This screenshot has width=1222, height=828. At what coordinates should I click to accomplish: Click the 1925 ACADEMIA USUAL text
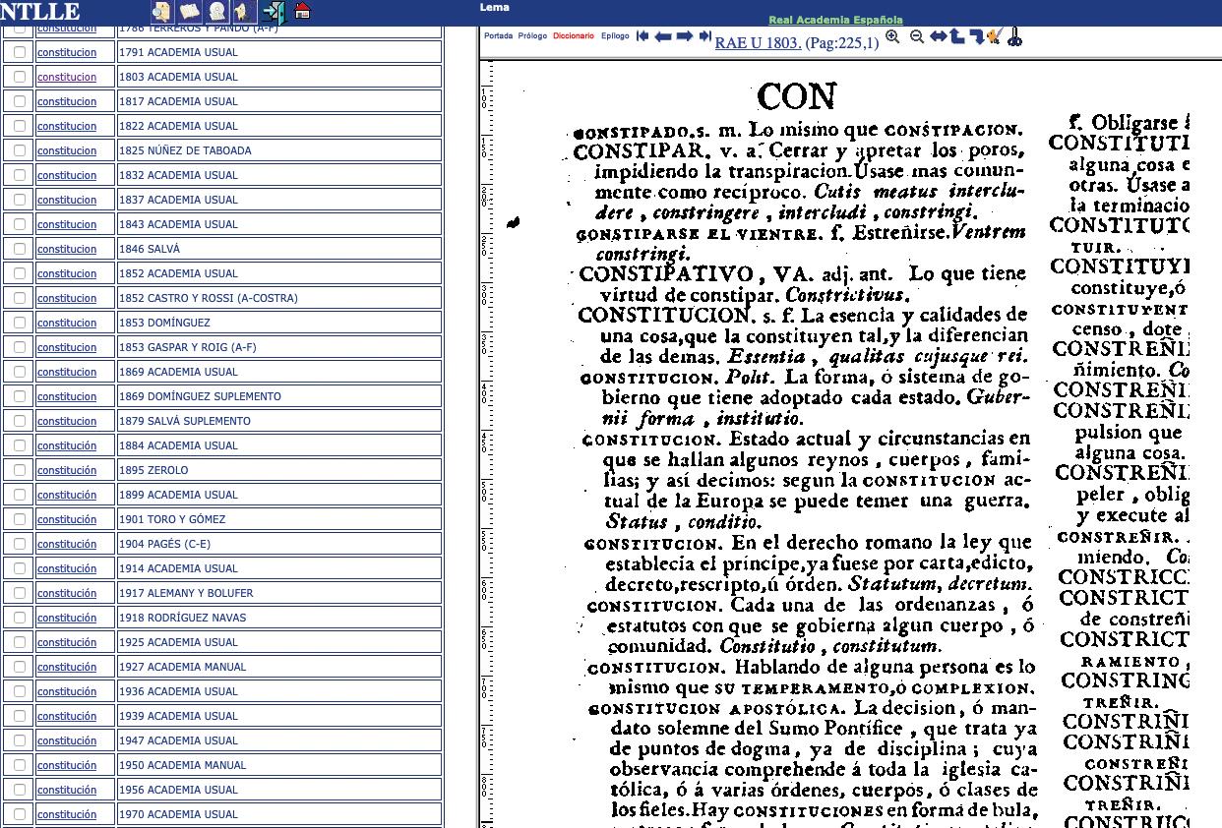pos(178,642)
